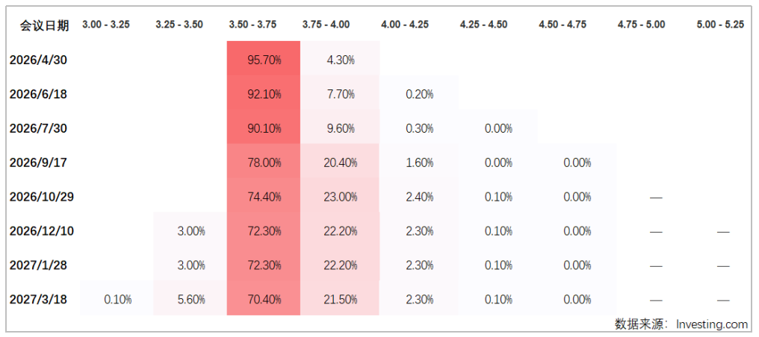Click the 3.00 - 3.25 column header

point(105,25)
